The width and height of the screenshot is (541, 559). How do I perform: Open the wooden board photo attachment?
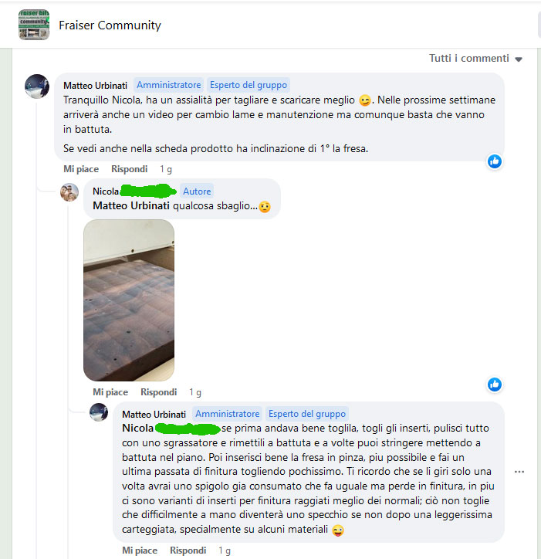[x=129, y=300]
